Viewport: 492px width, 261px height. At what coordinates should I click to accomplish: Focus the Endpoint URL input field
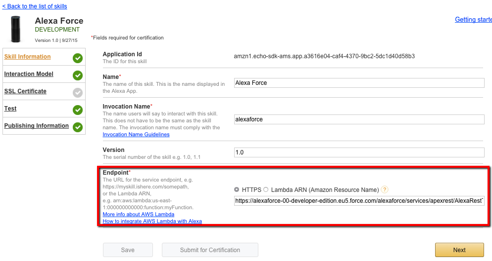(359, 201)
